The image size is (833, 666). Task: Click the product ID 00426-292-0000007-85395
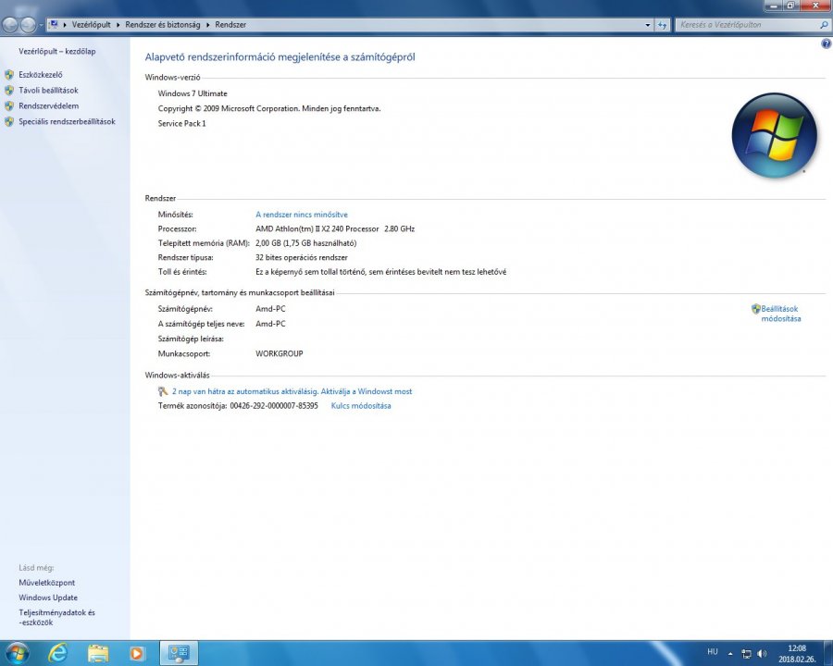274,406
